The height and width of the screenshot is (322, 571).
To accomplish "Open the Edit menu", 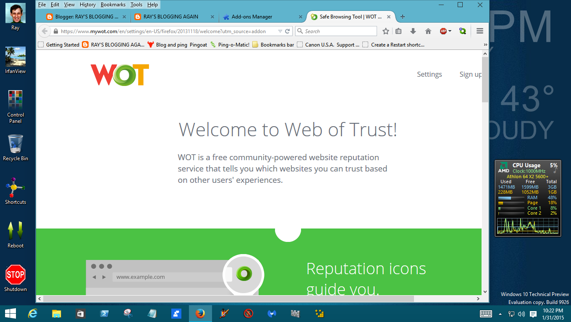I will pyautogui.click(x=55, y=5).
